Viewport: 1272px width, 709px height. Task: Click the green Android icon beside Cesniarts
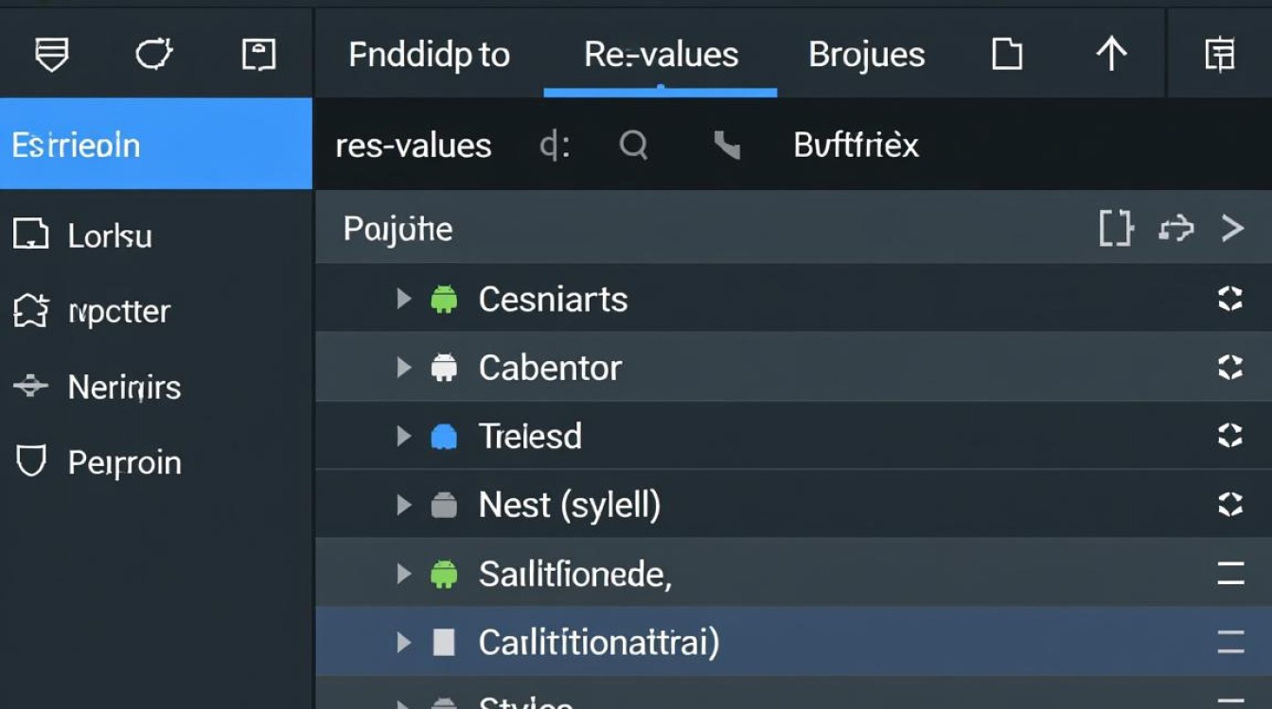(444, 300)
